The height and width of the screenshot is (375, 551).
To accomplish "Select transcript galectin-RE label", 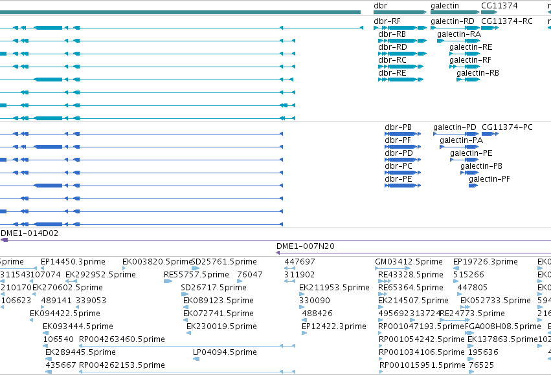I will coord(471,47).
